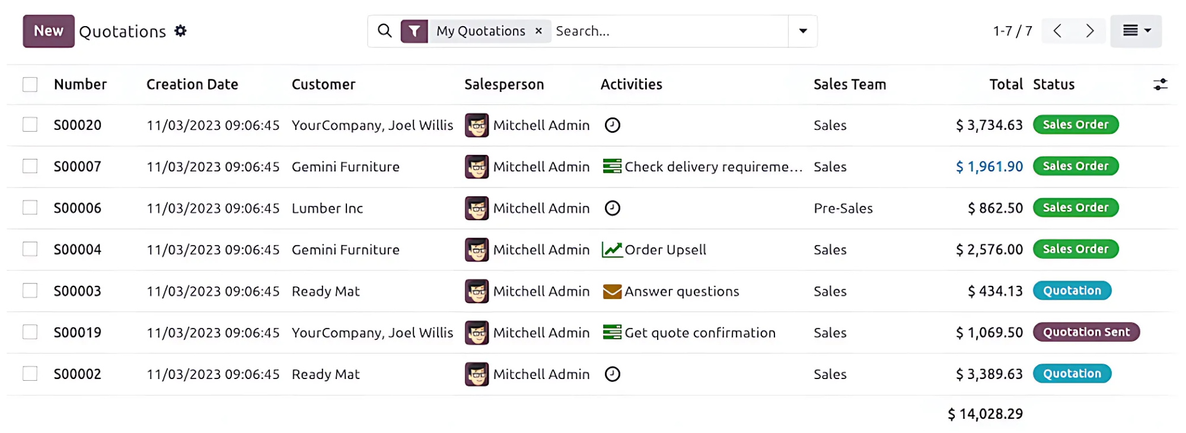Click the filter funnel icon in search bar
The width and height of the screenshot is (1186, 433).
coord(415,31)
